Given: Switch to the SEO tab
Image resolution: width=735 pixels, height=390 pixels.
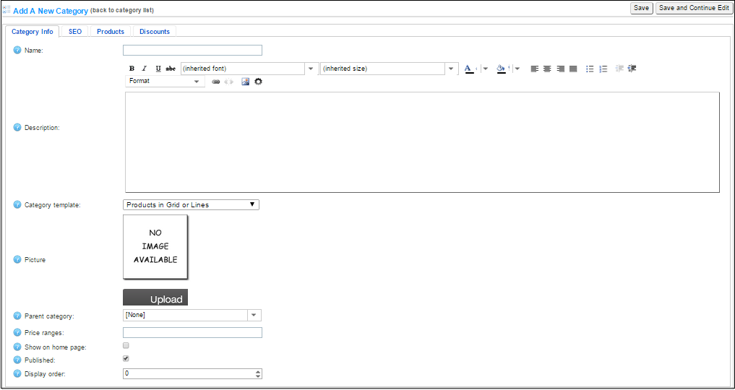Looking at the screenshot, I should click(75, 32).
